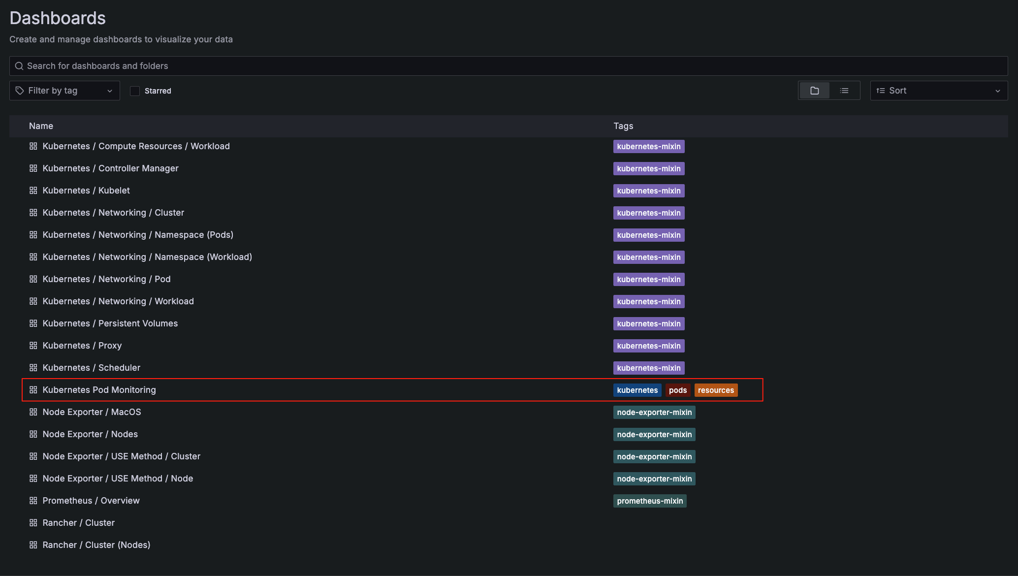
Task: Click dashboard icon beside Node Exporter / MacOS
Action: coord(33,412)
